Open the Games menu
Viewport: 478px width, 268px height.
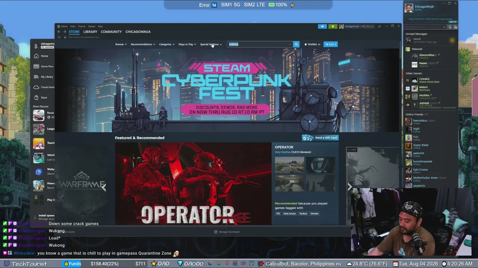coord(91,26)
